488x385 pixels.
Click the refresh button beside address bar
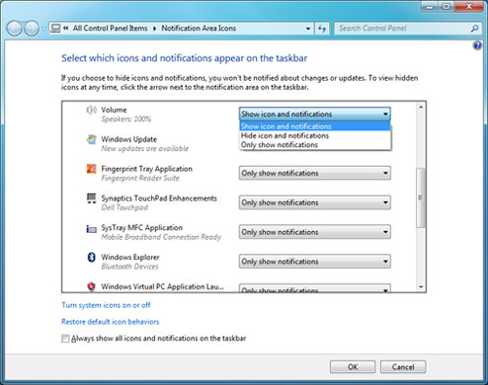322,29
